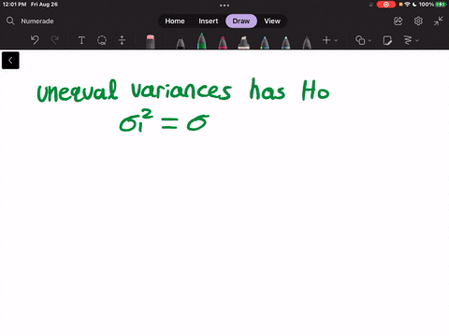Select the teal galaxy pen
The width and height of the screenshot is (449, 336).
pyautogui.click(x=265, y=43)
